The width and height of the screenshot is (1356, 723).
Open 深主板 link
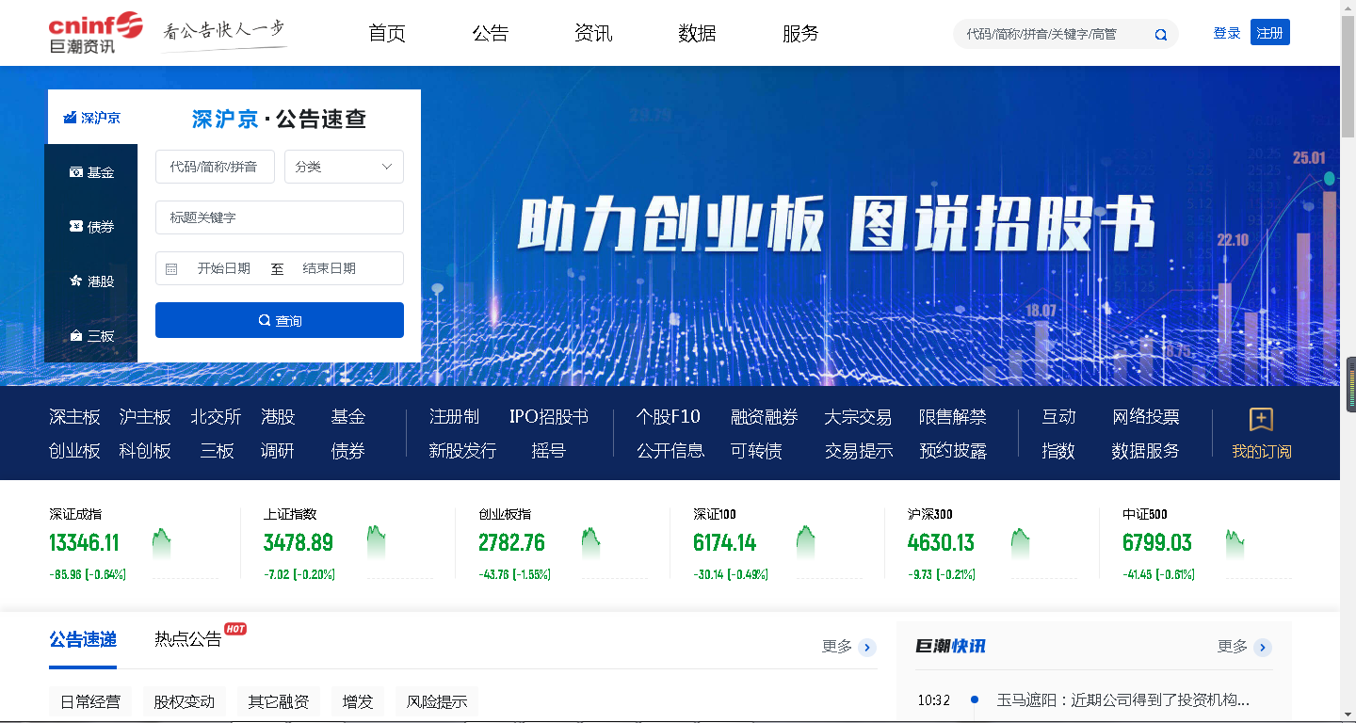pos(74,417)
